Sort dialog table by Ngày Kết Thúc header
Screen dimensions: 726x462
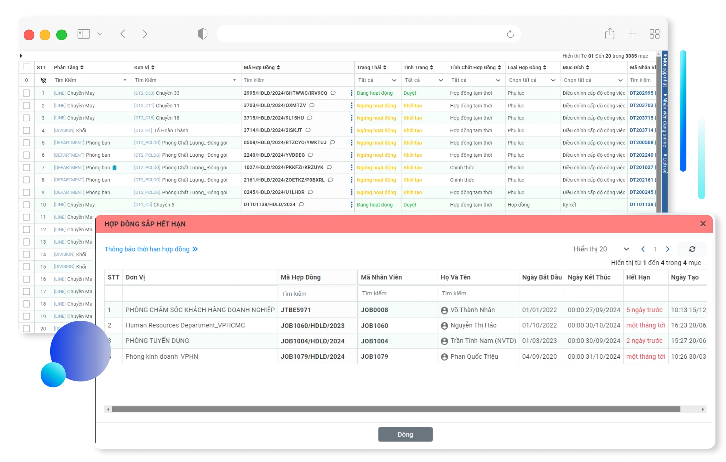[x=589, y=278]
